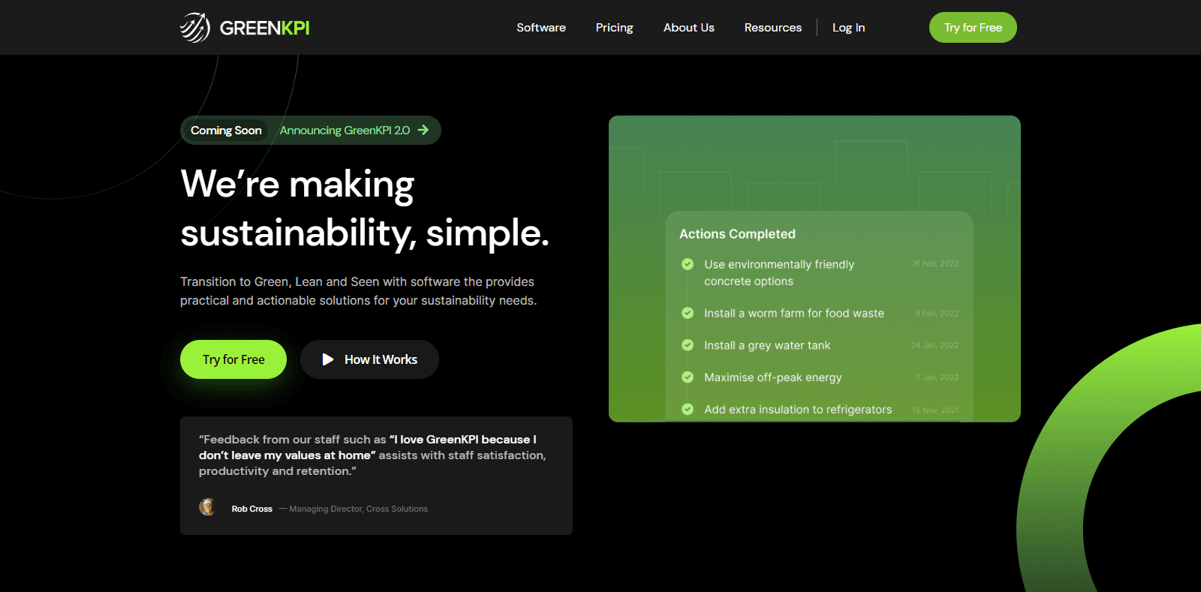
Task: Click the Coming Soon badge
Action: point(226,131)
